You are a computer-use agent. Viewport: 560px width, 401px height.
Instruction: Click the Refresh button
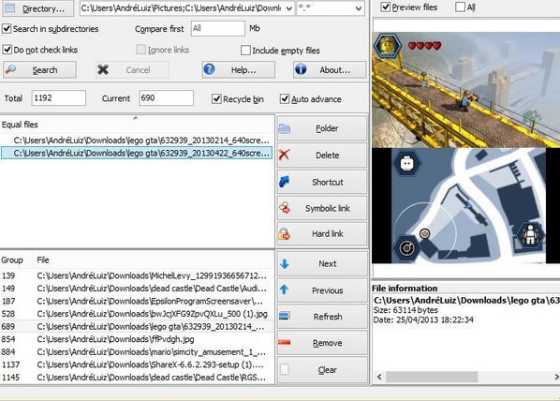322,317
